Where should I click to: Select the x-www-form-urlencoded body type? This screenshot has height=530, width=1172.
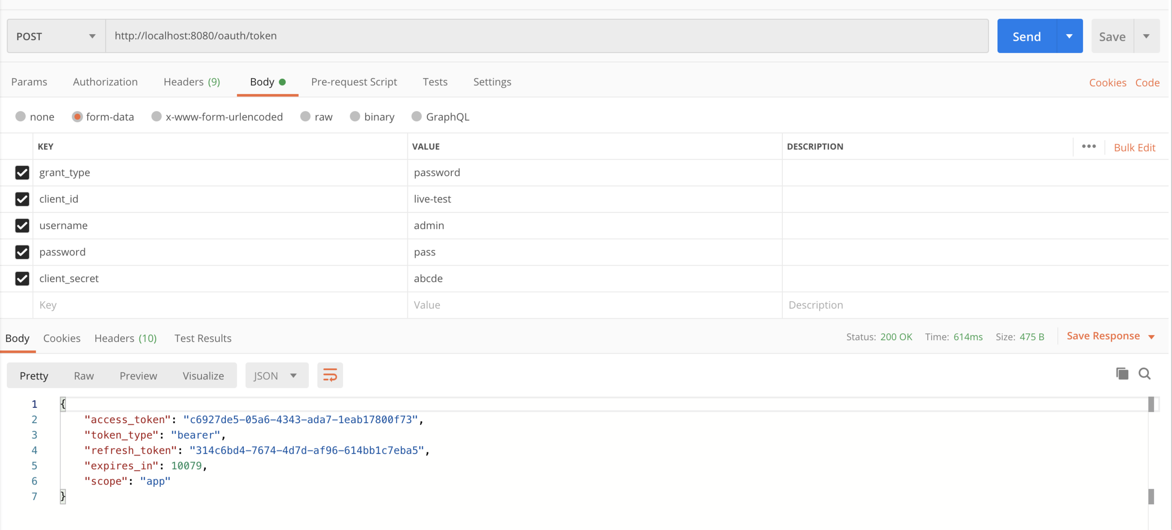[x=157, y=117]
